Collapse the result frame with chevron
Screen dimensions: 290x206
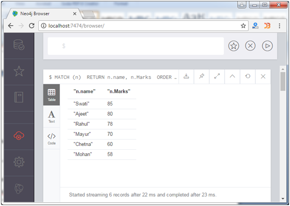[x=232, y=77]
